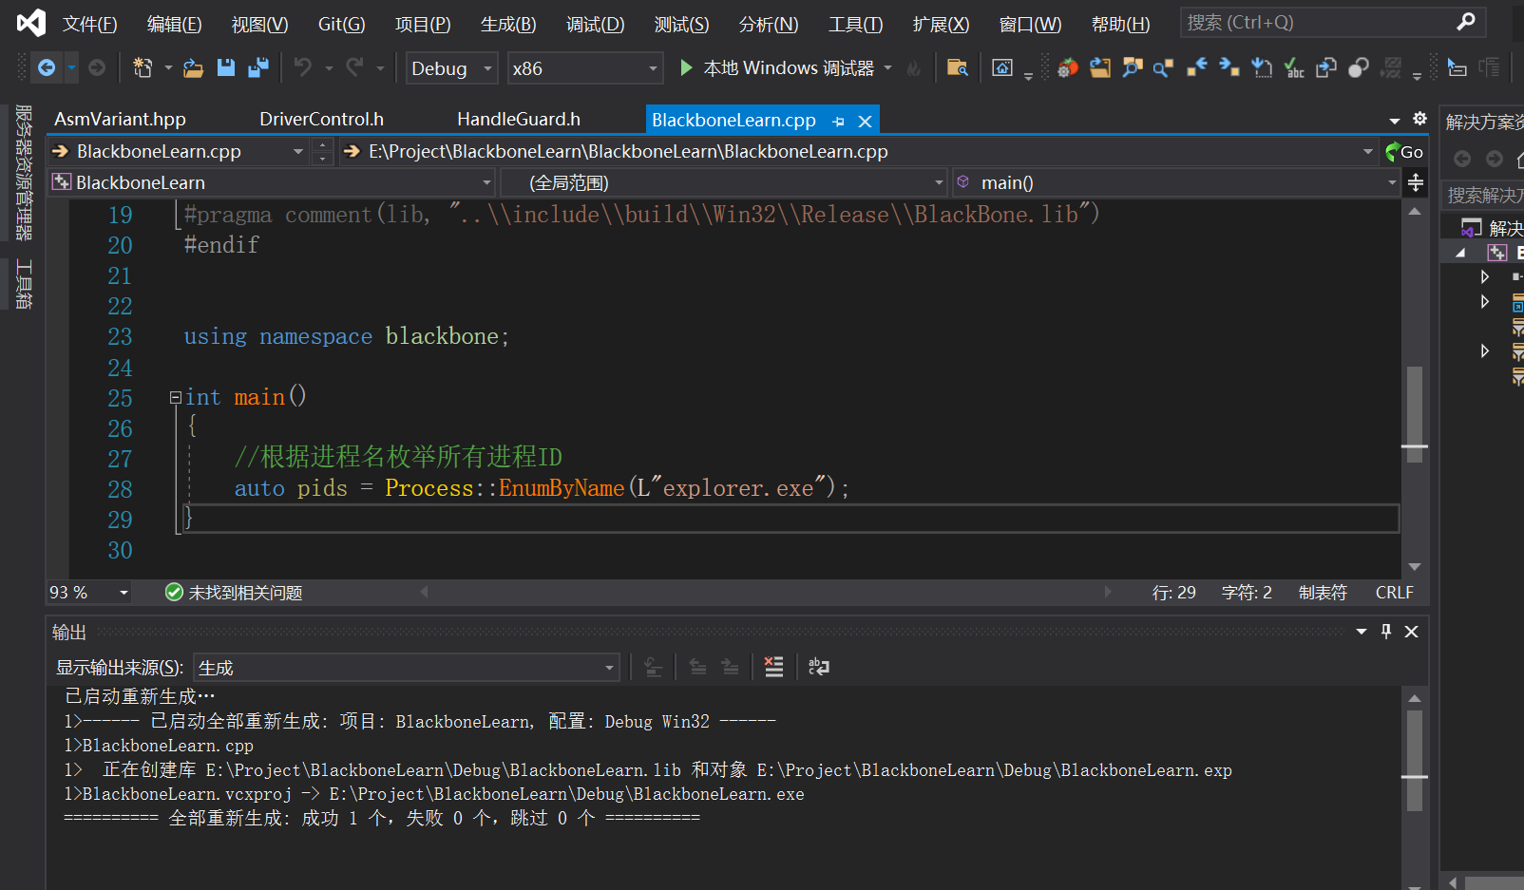Open the editor tab settings gear
Screen dimensions: 1524x890
(x=1419, y=119)
